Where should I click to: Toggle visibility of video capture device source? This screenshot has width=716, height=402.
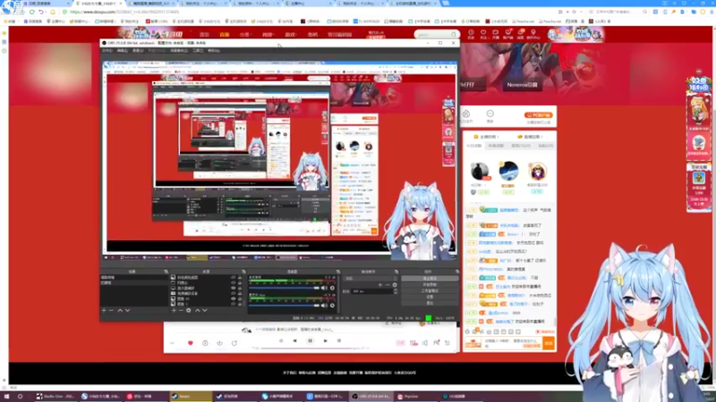[234, 294]
